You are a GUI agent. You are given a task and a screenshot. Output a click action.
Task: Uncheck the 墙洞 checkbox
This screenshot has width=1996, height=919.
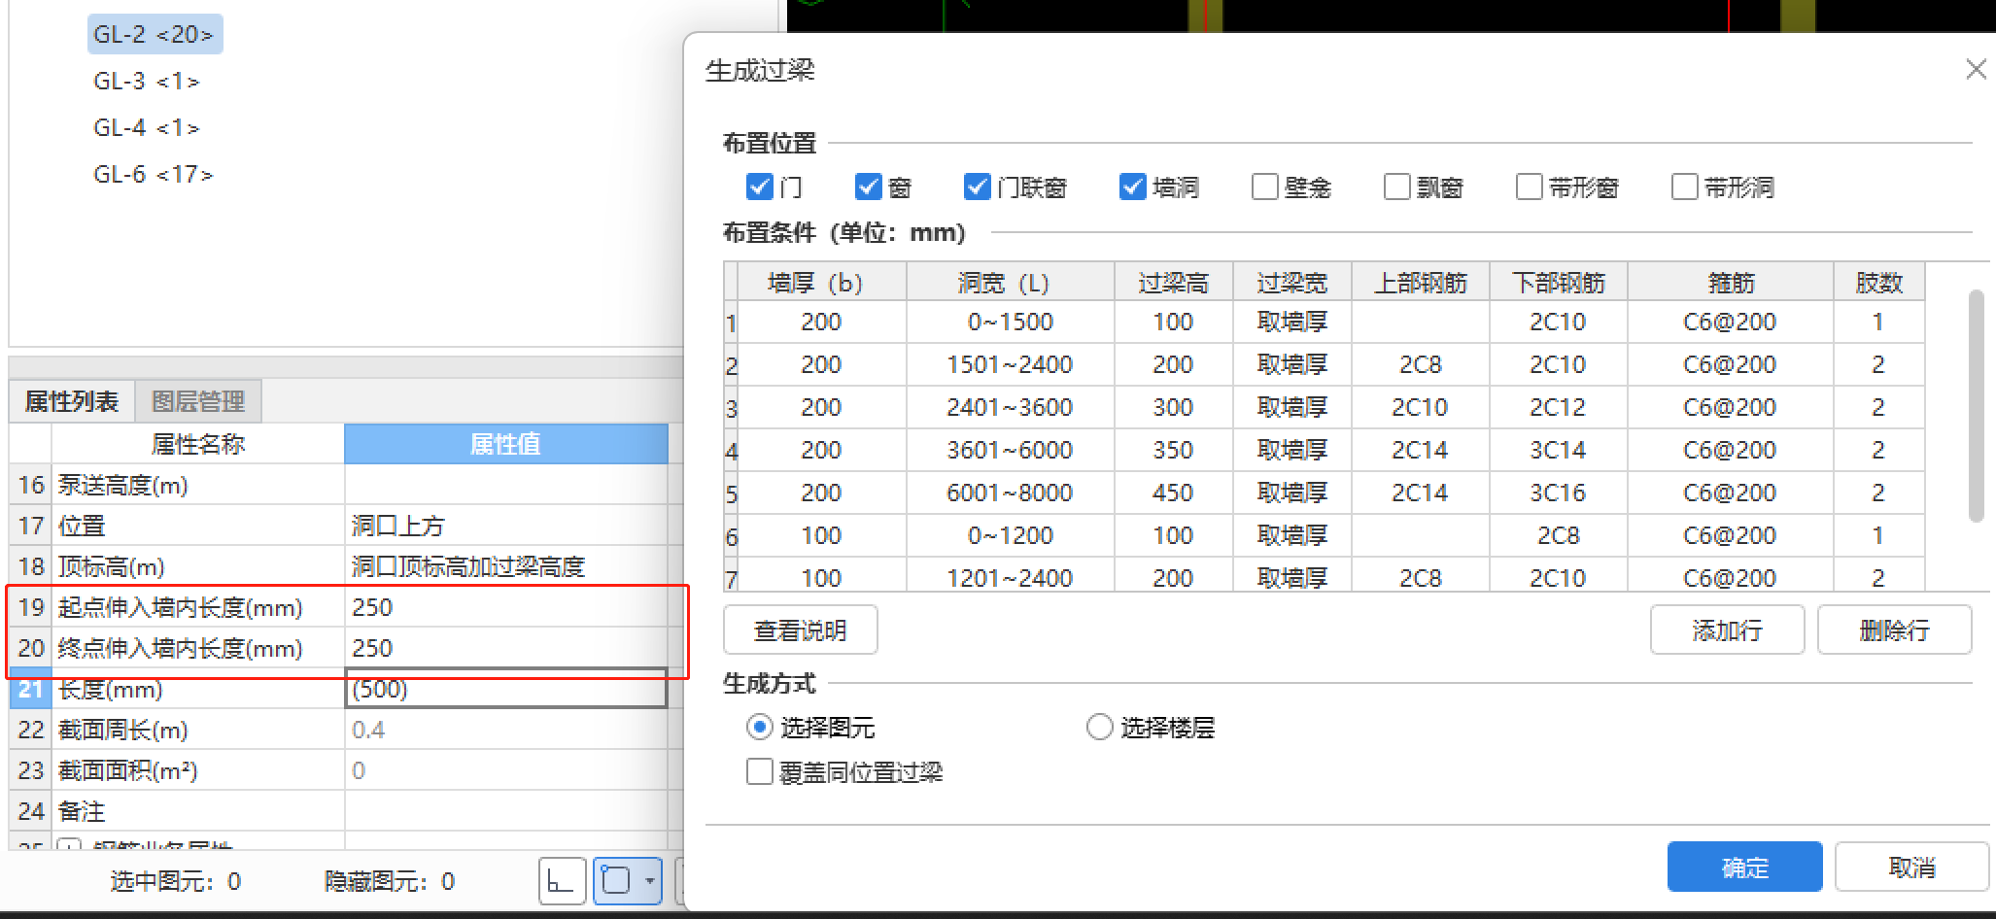tap(1133, 187)
